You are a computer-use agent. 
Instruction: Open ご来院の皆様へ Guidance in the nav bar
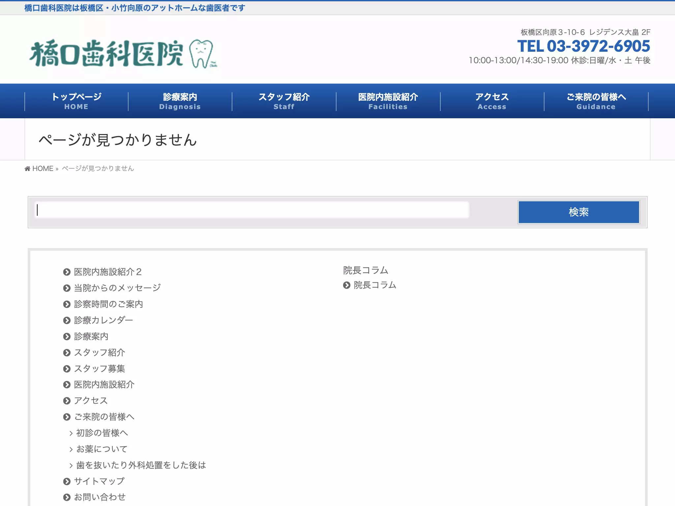tap(596, 101)
